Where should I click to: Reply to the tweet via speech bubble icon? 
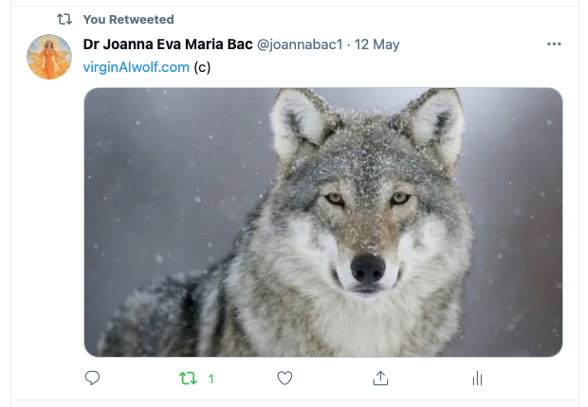92,379
